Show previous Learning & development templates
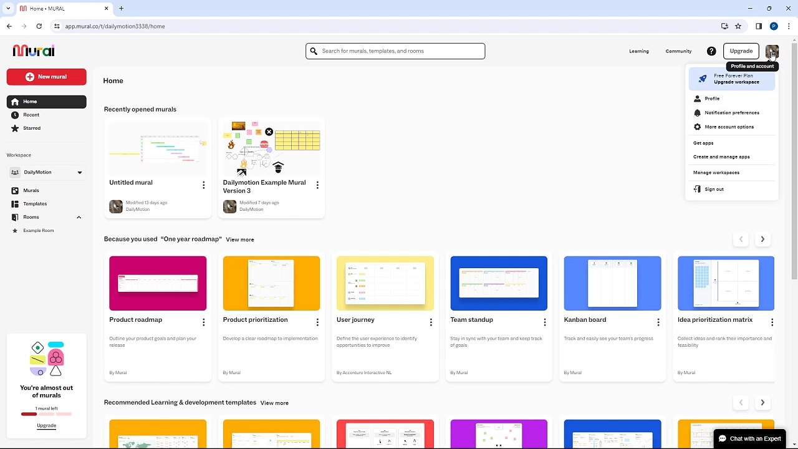This screenshot has width=798, height=449. click(x=741, y=403)
